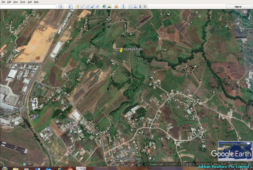Image resolution: width=253 pixels, height=170 pixels.
Task: Open the Show Ruler tool
Action: point(123,7)
